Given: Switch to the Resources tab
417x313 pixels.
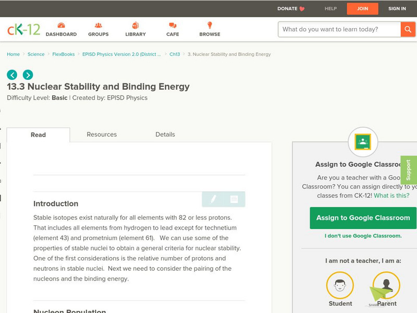Looking at the screenshot, I should tap(101, 135).
